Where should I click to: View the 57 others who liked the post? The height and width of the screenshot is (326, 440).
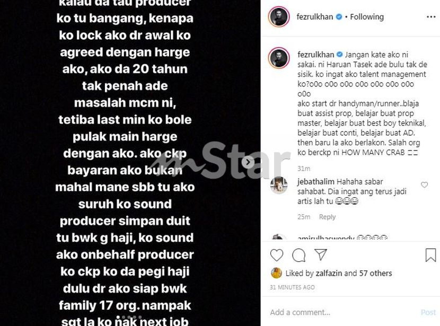pos(375,273)
